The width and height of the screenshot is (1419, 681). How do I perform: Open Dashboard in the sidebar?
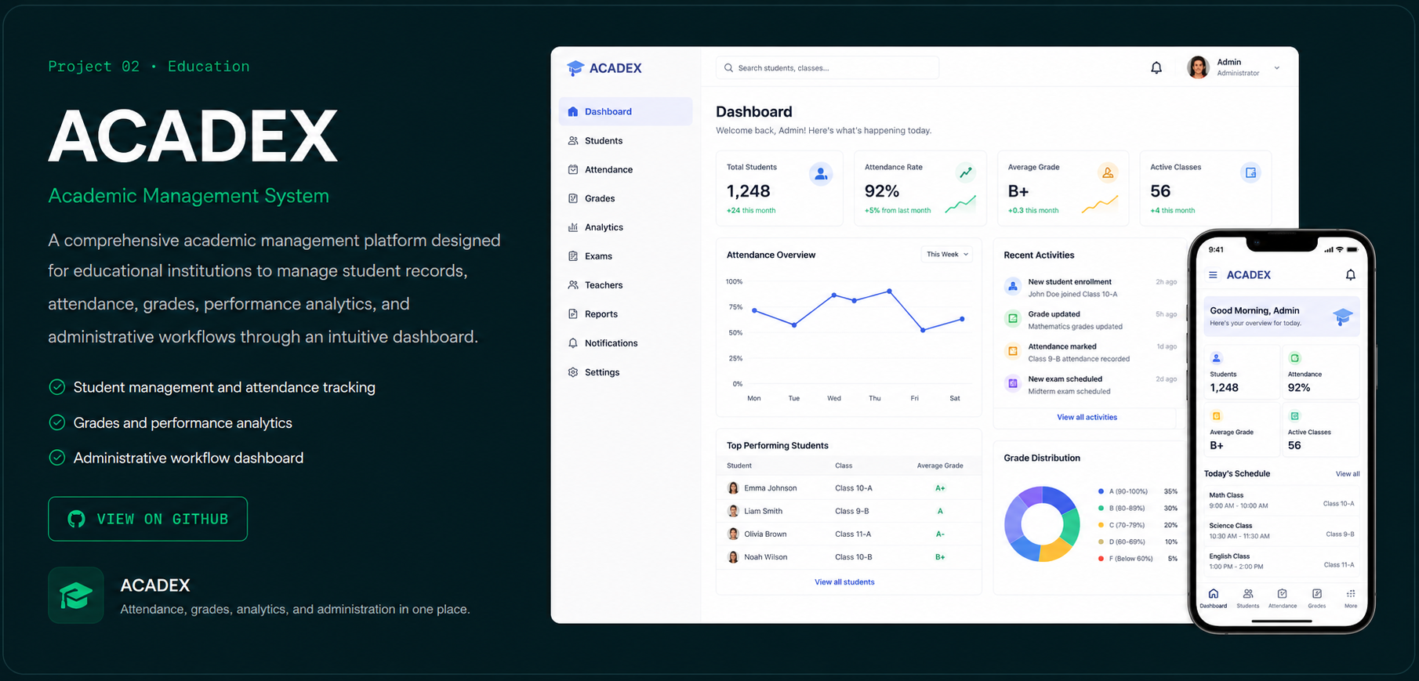[x=626, y=111]
